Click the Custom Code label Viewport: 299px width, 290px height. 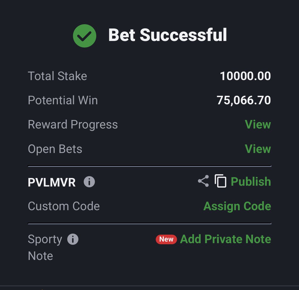pyautogui.click(x=64, y=206)
